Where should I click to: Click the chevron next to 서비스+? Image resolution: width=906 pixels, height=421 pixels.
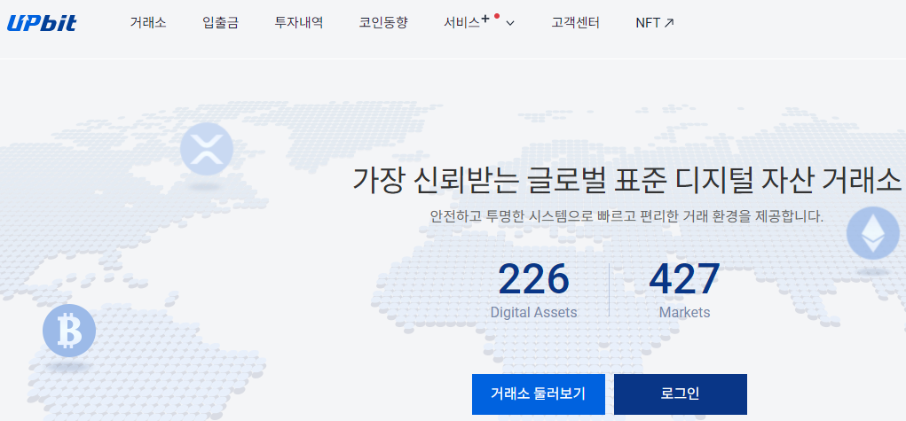coord(510,24)
